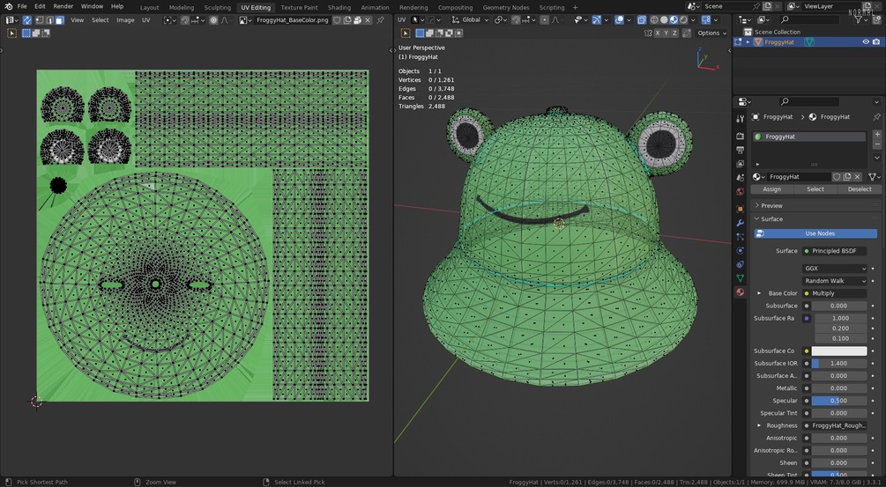
Task: Toggle X-ray display in 3D viewport
Action: pyautogui.click(x=641, y=19)
